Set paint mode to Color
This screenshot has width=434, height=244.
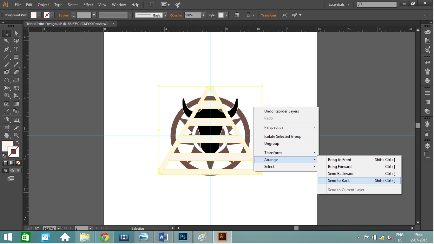point(5,163)
